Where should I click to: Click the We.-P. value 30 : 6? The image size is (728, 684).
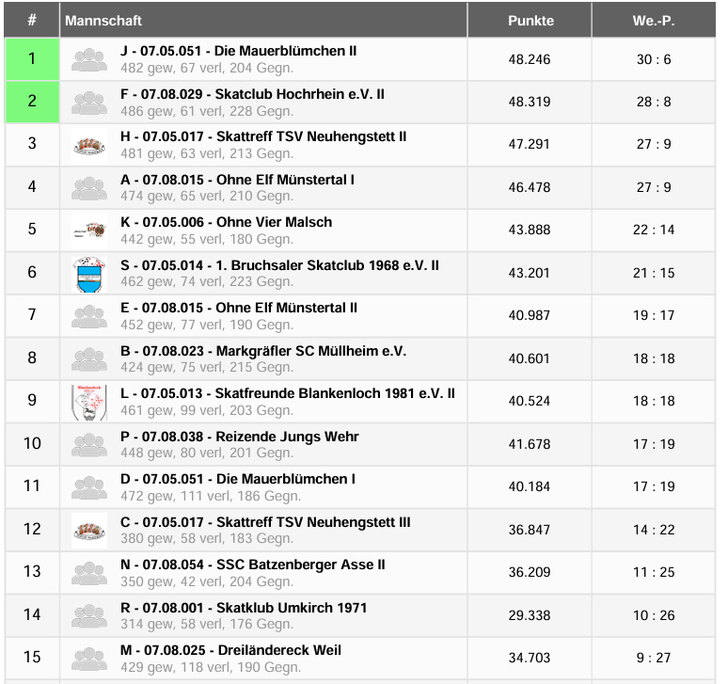(654, 59)
